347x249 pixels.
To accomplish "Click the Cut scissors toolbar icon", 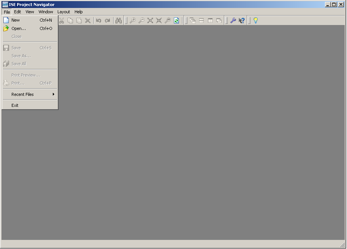I will click(62, 20).
